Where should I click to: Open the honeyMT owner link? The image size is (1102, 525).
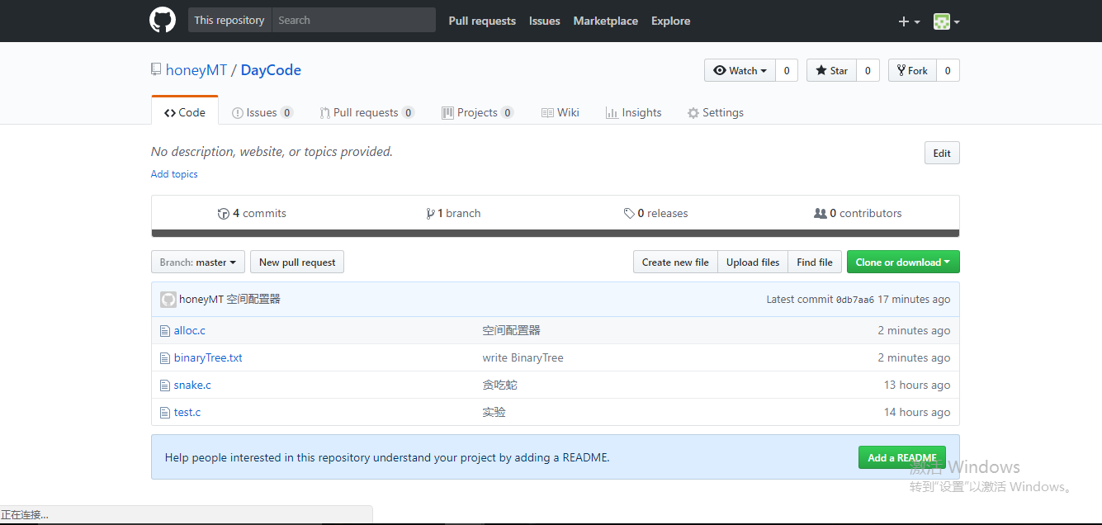[x=196, y=70]
